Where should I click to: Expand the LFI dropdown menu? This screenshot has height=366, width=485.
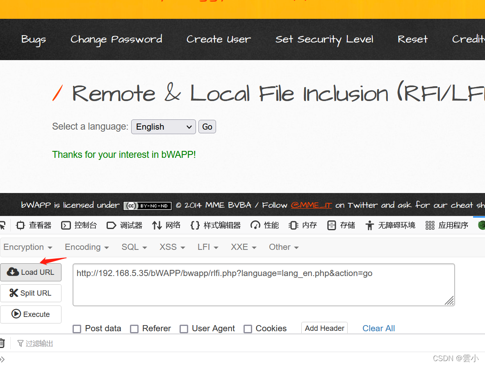(208, 247)
